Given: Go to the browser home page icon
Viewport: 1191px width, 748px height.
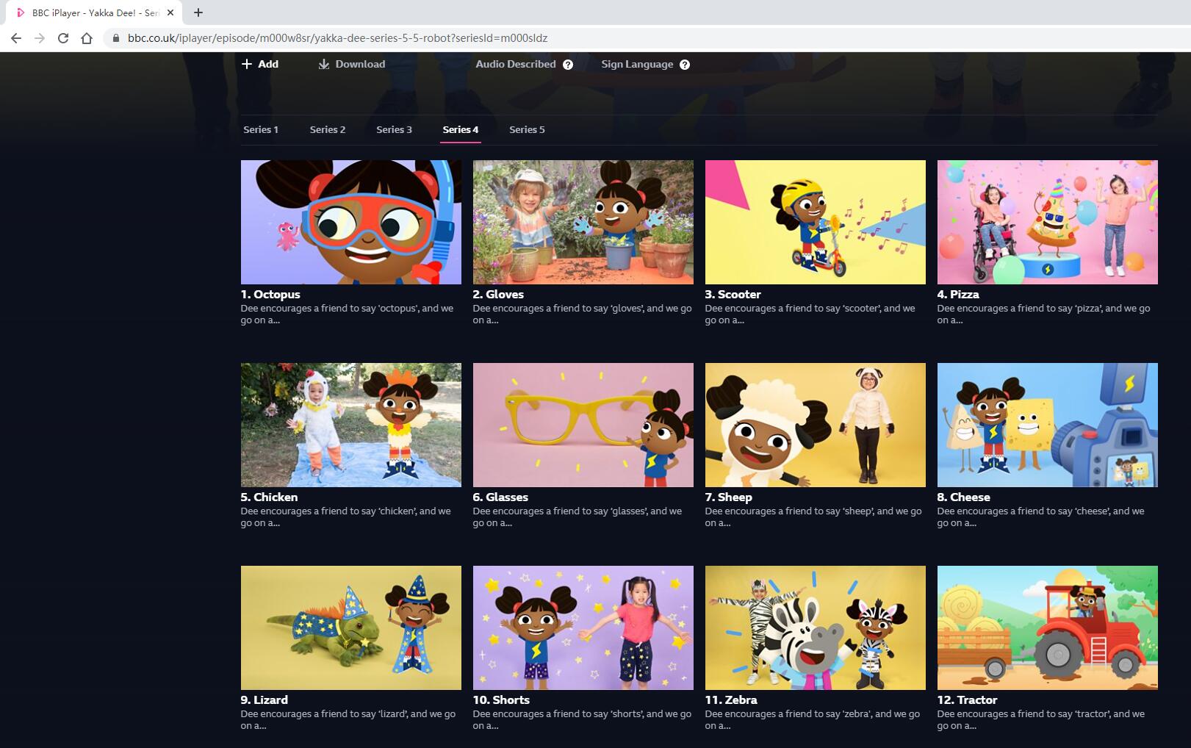Looking at the screenshot, I should (x=87, y=38).
